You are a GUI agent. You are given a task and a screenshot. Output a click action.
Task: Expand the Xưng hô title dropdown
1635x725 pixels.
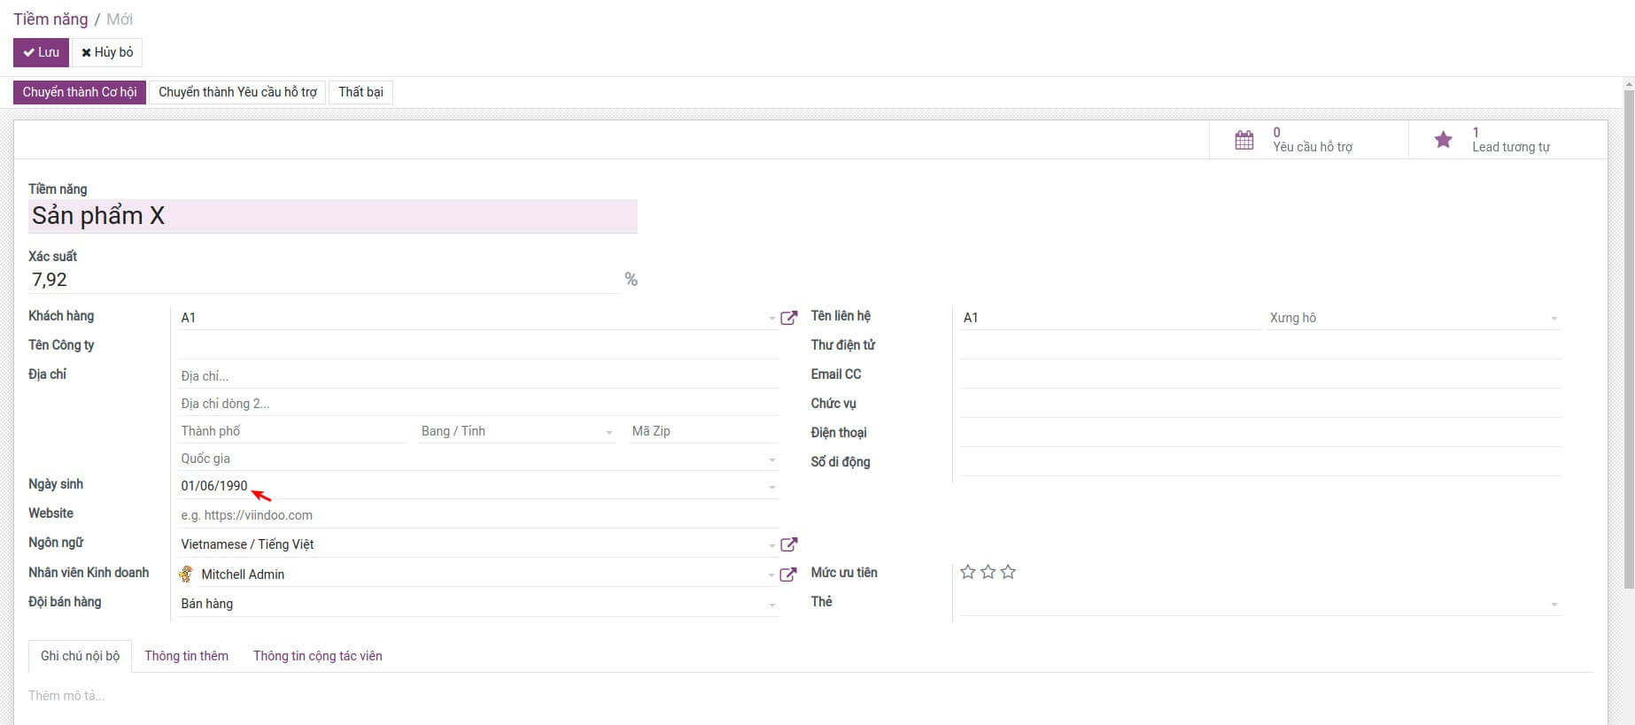click(1554, 319)
